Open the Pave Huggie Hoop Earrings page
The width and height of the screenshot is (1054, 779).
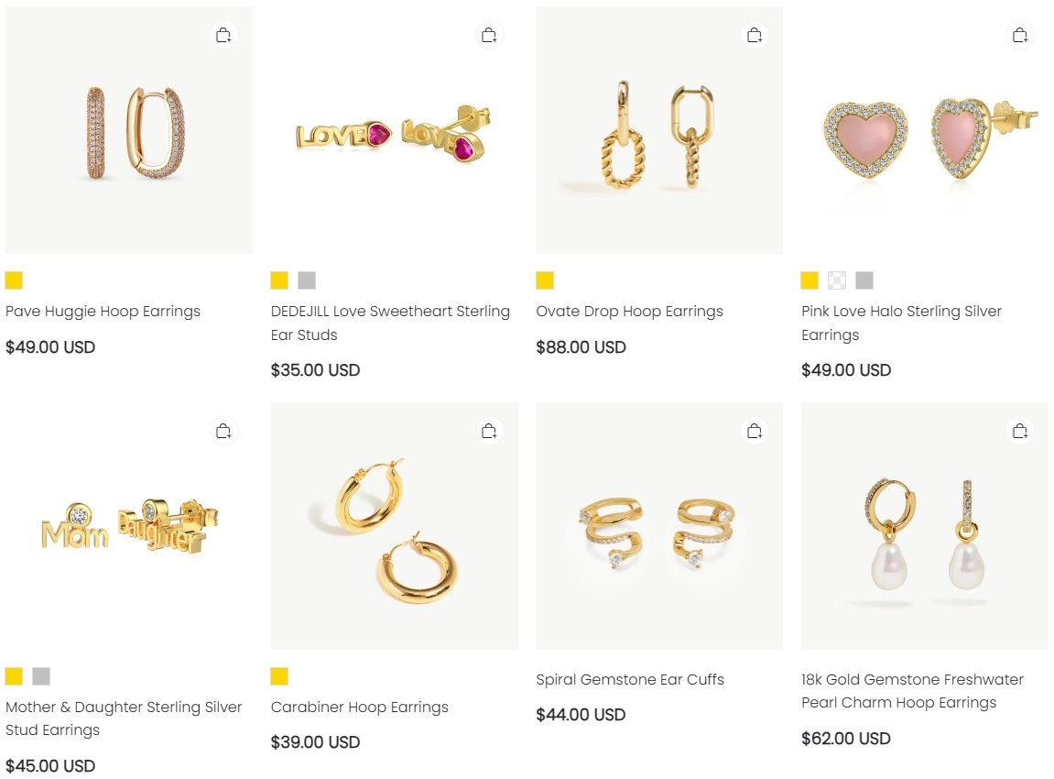pos(129,130)
